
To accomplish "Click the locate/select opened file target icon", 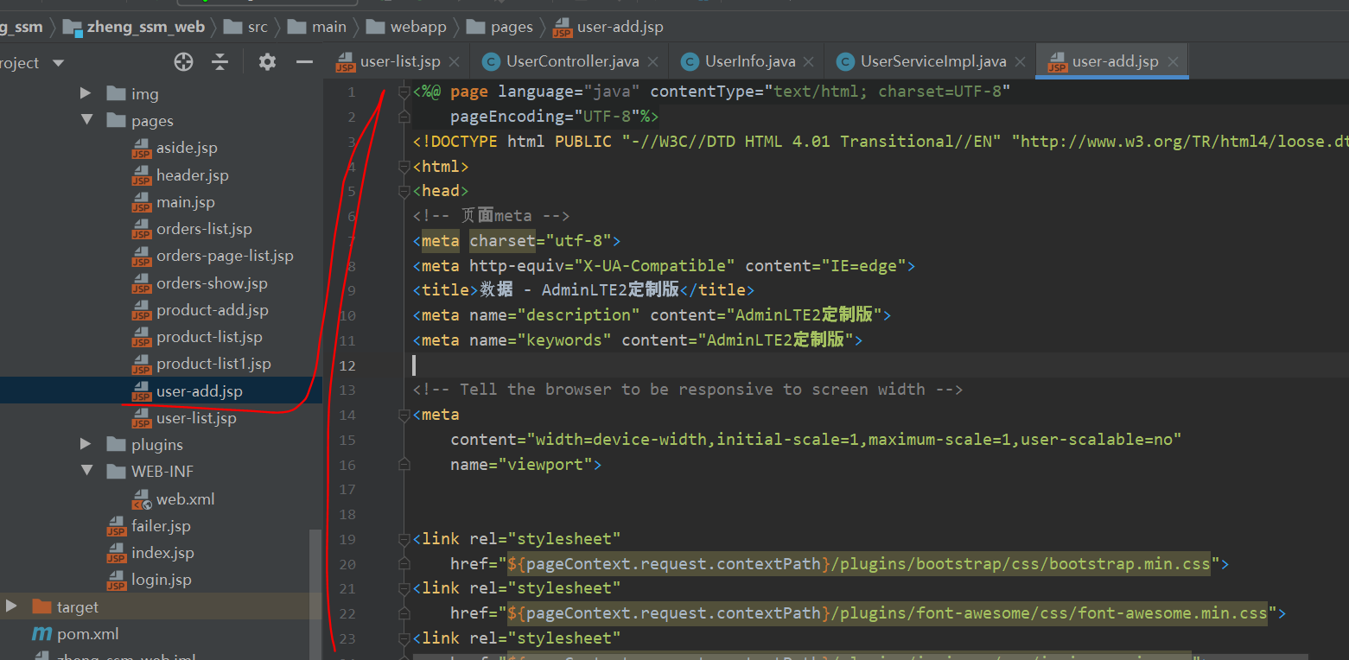I will click(183, 62).
